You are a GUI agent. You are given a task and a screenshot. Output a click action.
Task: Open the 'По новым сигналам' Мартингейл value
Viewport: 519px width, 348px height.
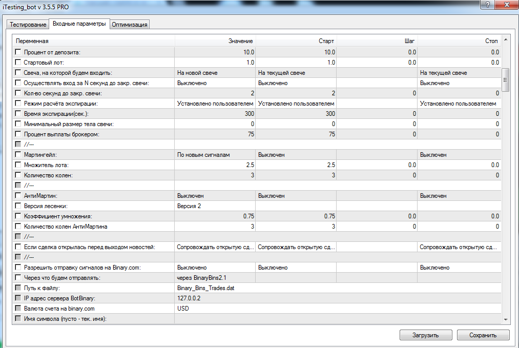pyautogui.click(x=215, y=155)
